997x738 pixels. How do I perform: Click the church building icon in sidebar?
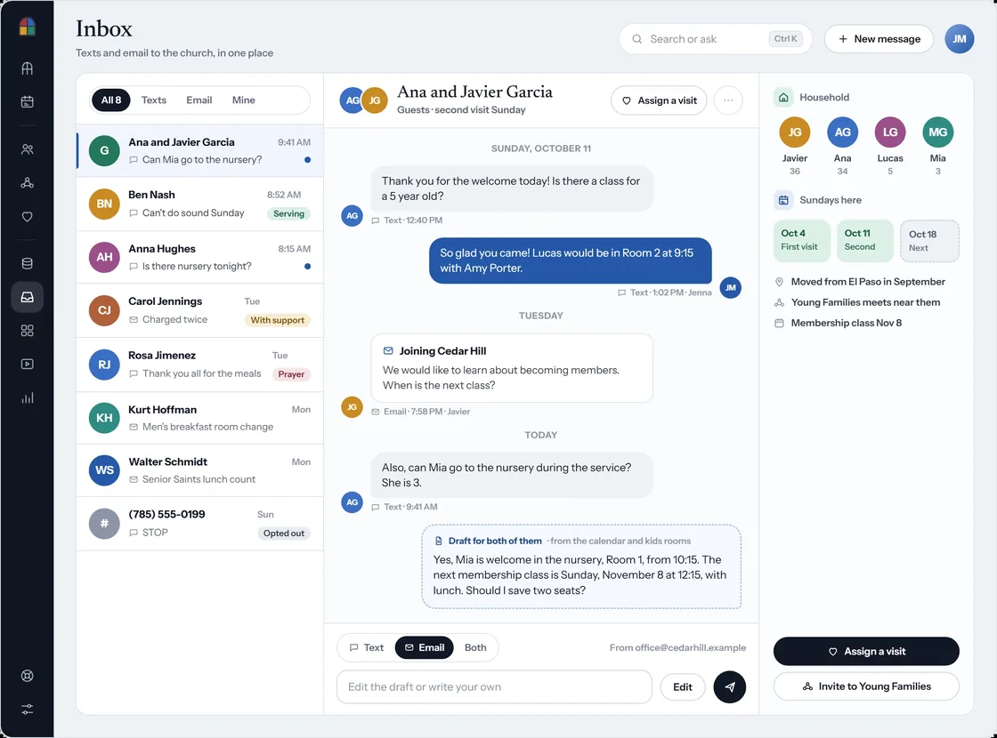[x=27, y=68]
